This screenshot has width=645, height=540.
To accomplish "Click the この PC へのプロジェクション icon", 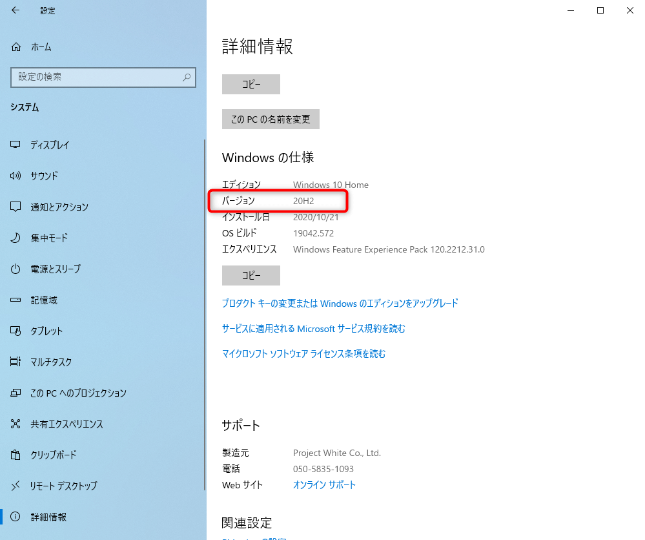I will [15, 393].
